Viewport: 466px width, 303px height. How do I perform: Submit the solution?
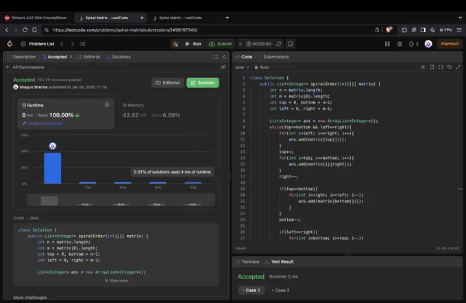220,44
